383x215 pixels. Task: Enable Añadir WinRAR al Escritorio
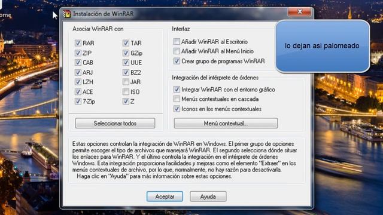(177, 42)
